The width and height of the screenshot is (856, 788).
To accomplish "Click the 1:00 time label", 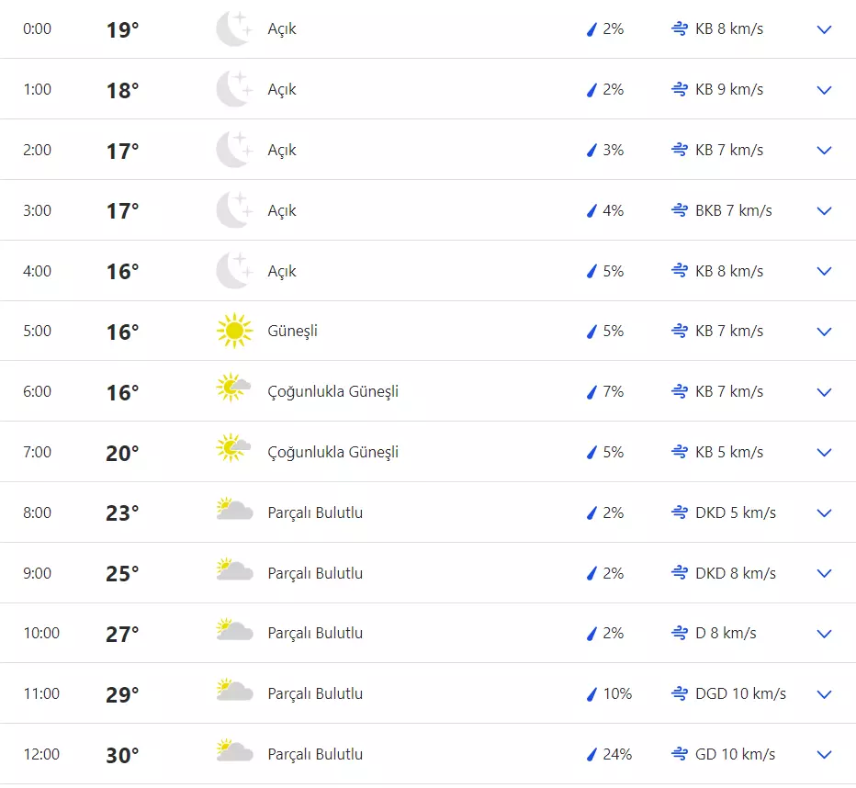I will click(x=38, y=89).
